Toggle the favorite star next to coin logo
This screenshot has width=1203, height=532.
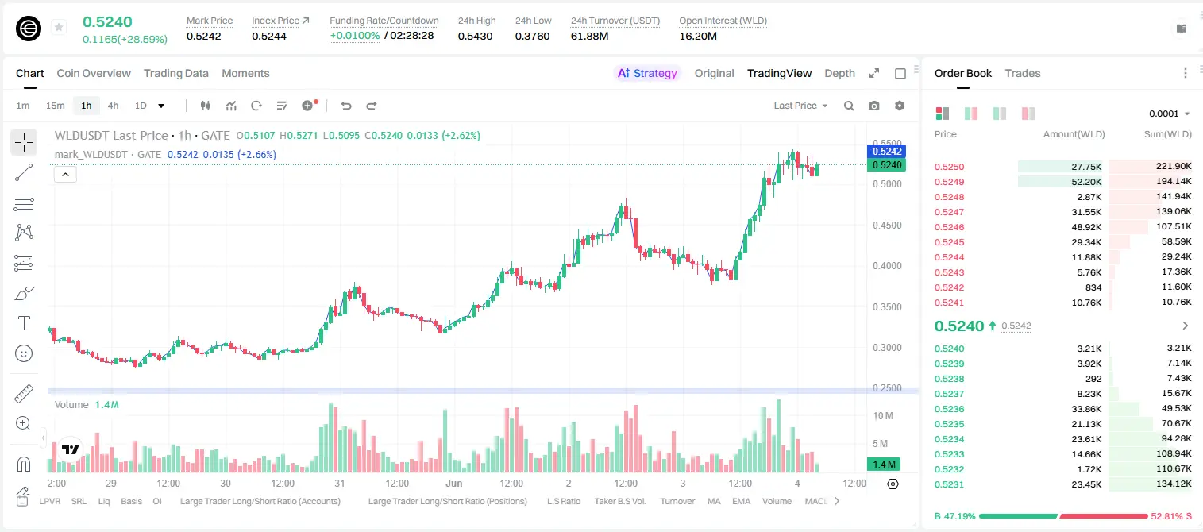59,28
